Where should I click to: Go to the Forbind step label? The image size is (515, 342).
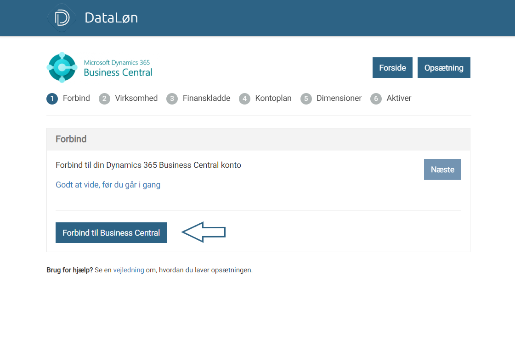(77, 98)
